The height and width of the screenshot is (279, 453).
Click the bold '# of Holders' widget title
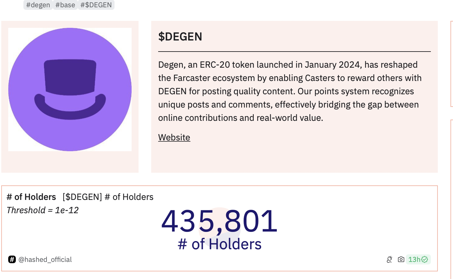tap(31, 197)
